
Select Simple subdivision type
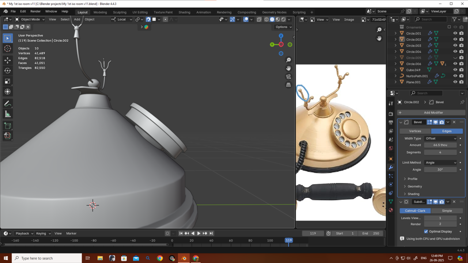pyautogui.click(x=447, y=211)
